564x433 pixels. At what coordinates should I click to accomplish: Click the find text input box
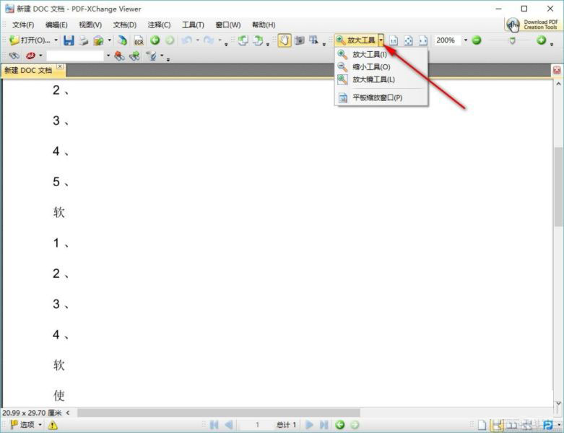click(x=75, y=56)
